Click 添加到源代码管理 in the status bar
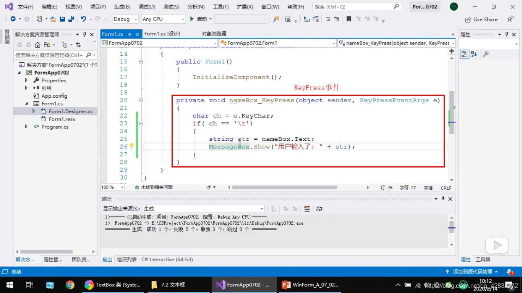The image size is (522, 293). (472, 272)
